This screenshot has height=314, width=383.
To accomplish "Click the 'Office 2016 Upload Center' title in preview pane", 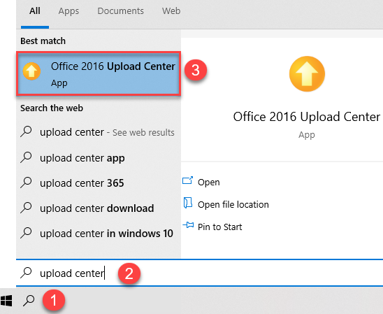I will click(x=307, y=117).
